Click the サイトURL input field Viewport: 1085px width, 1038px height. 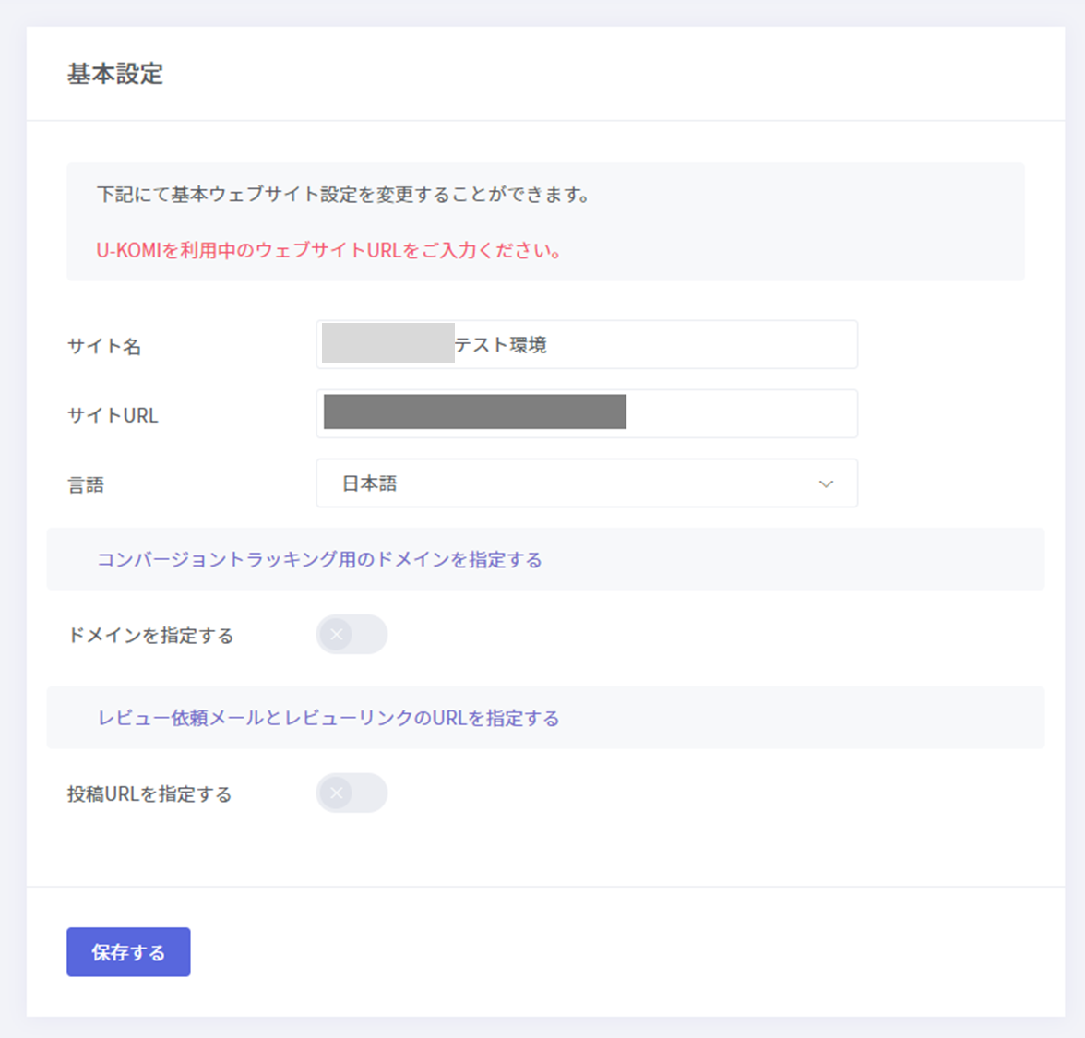pos(738,414)
